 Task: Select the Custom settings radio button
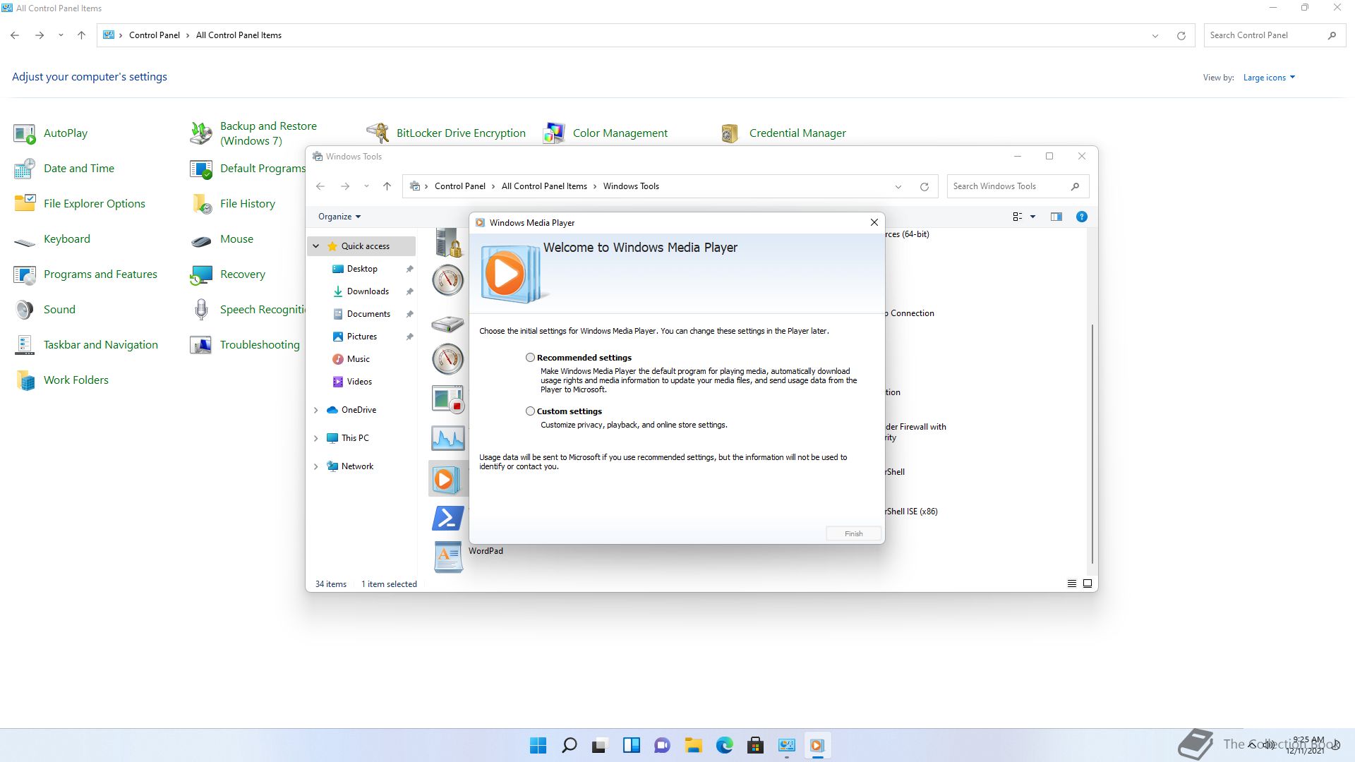pyautogui.click(x=530, y=411)
